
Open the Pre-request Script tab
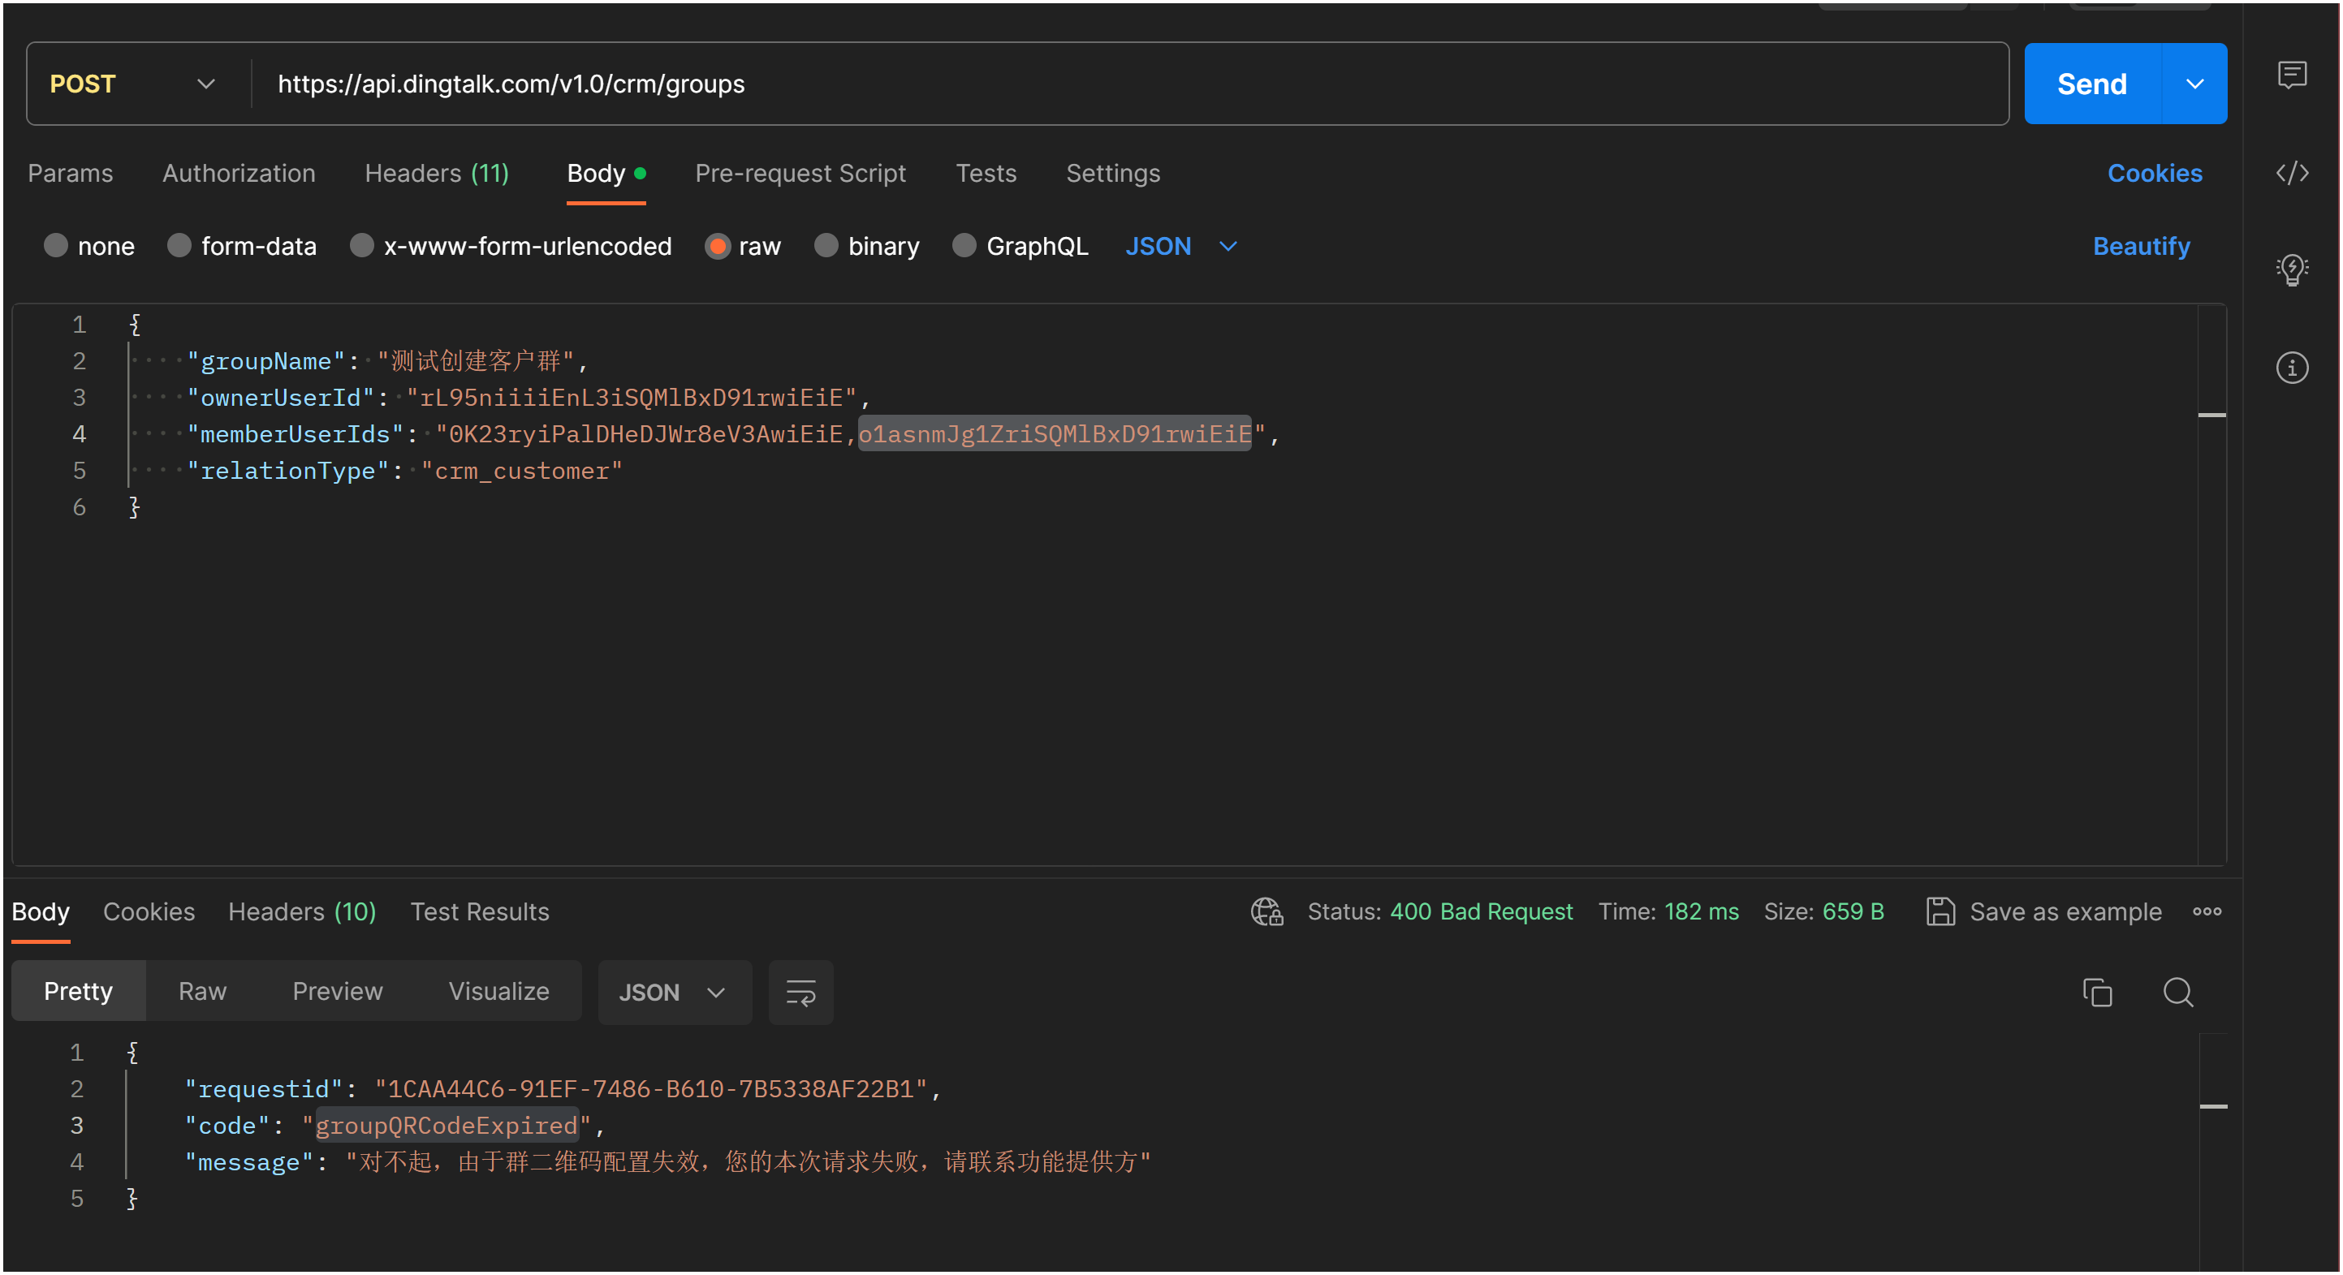800,173
